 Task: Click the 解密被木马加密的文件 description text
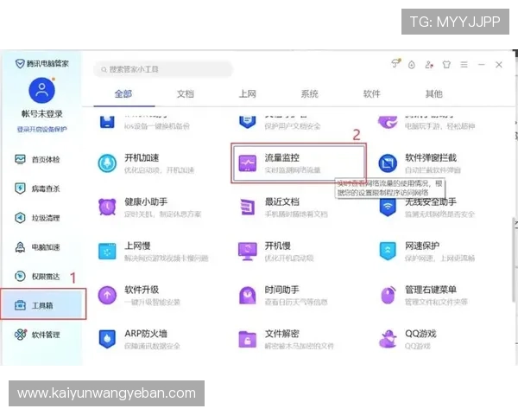tap(300, 346)
